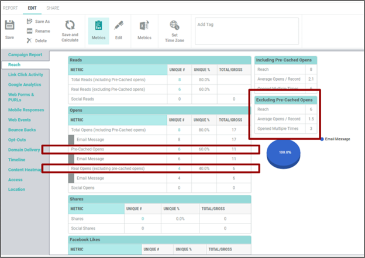The width and height of the screenshot is (365, 258).
Task: Click the Add Tag input field
Action: pos(246,30)
